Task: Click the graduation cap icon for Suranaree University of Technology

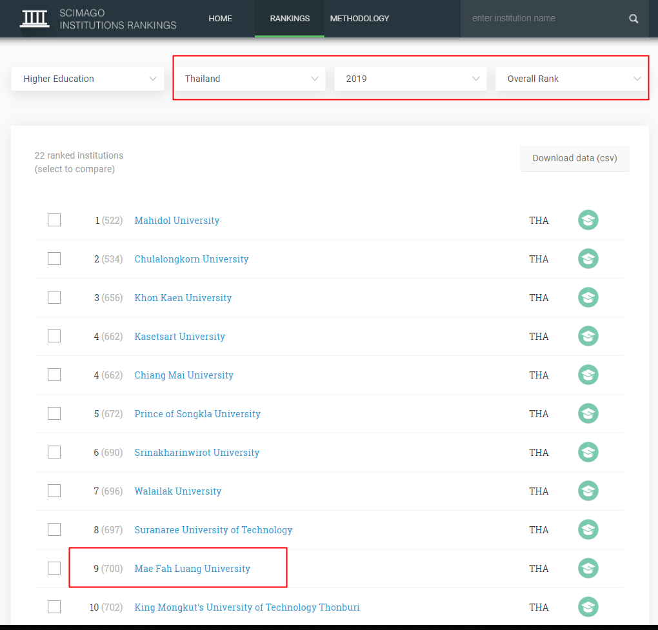Action: [588, 530]
